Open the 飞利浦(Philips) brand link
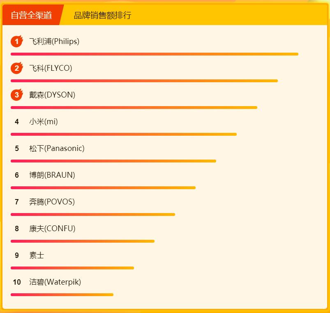 [54, 42]
